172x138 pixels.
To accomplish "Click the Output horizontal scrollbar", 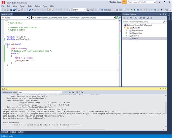I will click(x=54, y=129).
